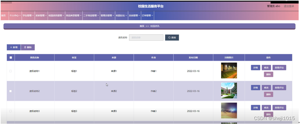Click the 标签1 cell
300x124 pixels.
pyautogui.click(x=74, y=71)
